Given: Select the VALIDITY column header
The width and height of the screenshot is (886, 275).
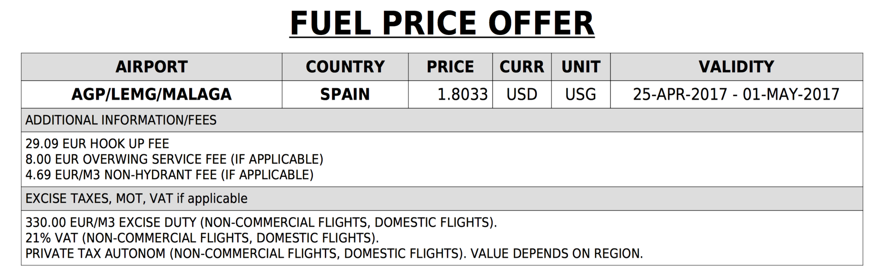Looking at the screenshot, I should pyautogui.click(x=736, y=67).
